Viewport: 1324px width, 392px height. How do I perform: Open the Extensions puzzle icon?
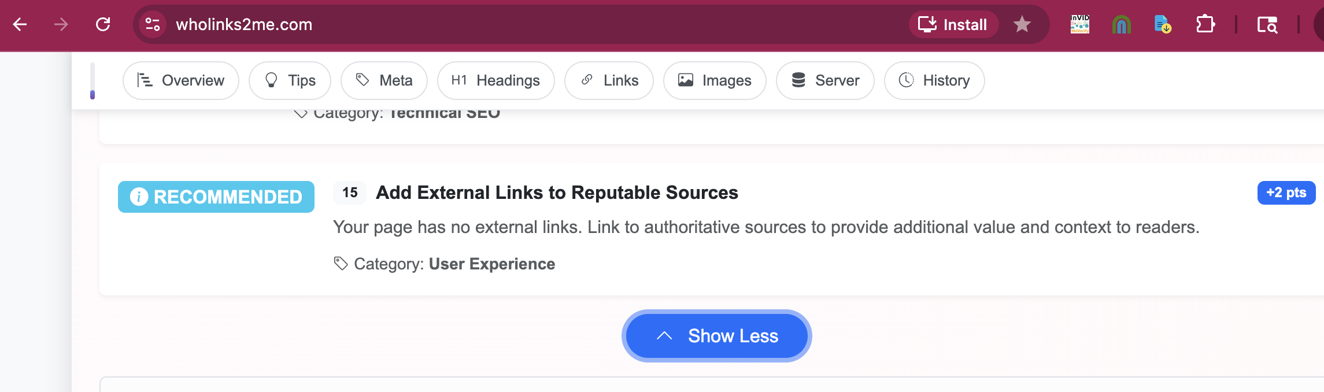(x=1205, y=24)
